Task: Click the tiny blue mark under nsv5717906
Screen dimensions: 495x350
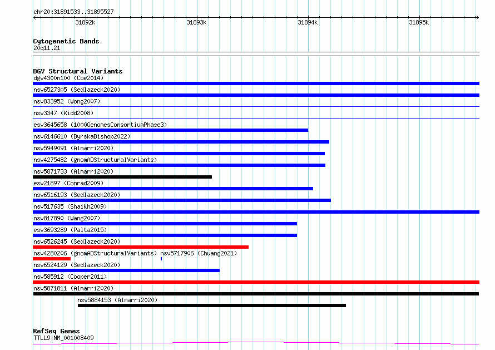Action: (161, 259)
